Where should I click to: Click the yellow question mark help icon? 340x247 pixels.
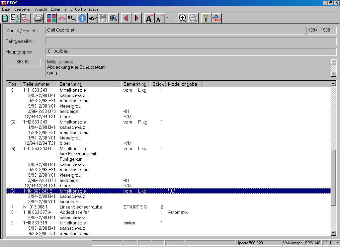[206, 18]
